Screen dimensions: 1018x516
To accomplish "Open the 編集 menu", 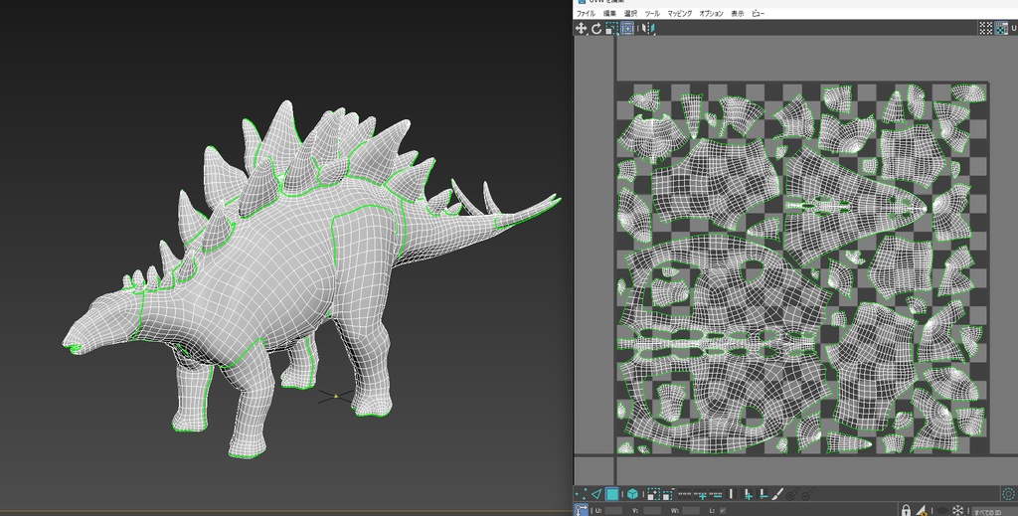I will click(x=609, y=14).
